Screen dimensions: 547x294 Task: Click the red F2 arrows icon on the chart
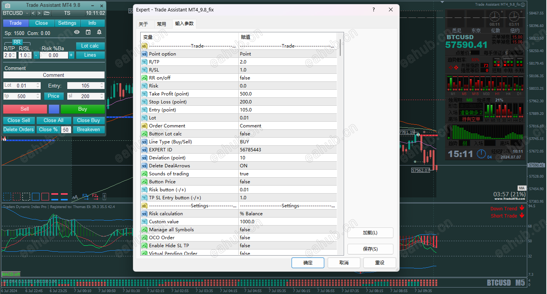(x=95, y=197)
